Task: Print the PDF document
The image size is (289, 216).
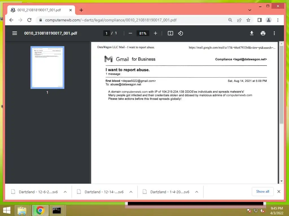Action: point(263,33)
